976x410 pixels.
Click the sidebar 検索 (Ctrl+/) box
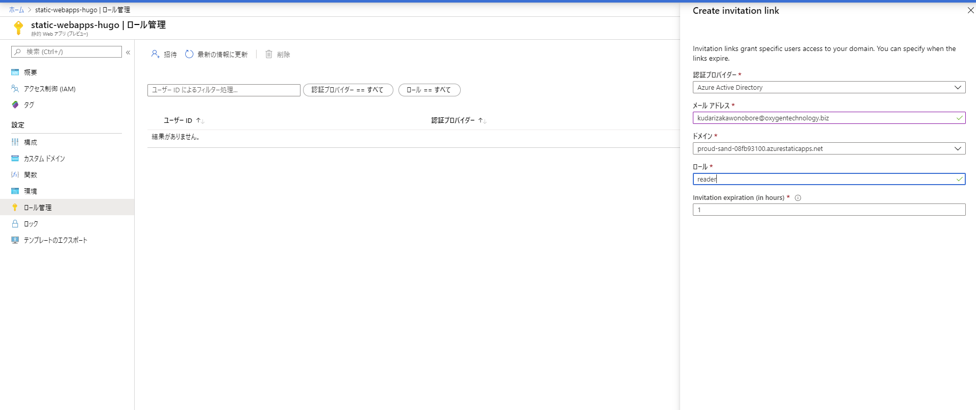[x=66, y=52]
